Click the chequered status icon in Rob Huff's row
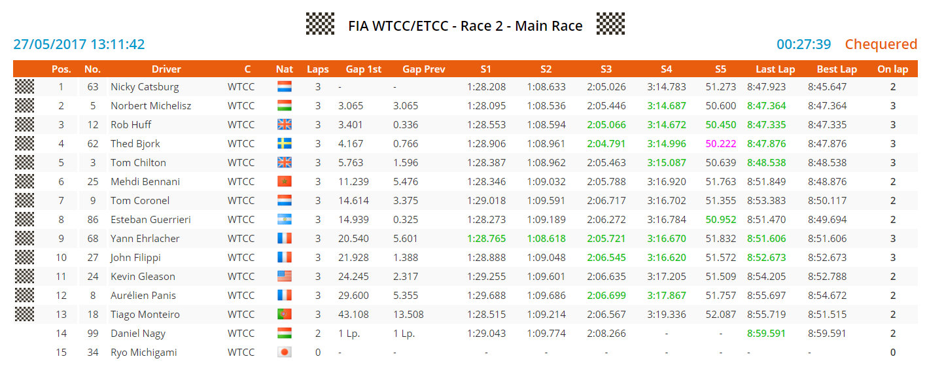 click(24, 125)
